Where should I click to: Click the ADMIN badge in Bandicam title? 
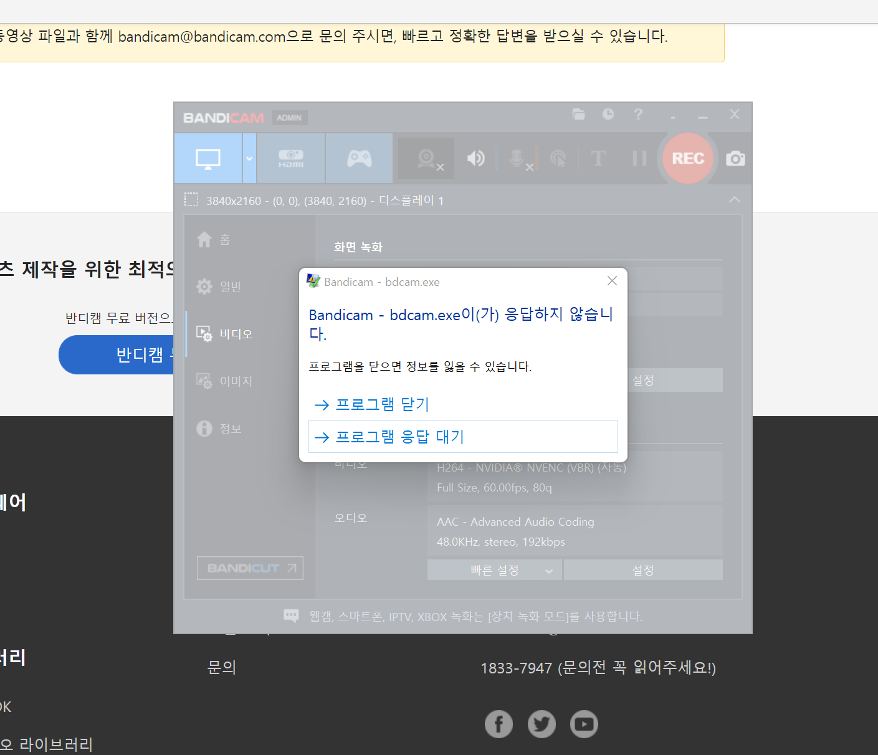point(289,118)
